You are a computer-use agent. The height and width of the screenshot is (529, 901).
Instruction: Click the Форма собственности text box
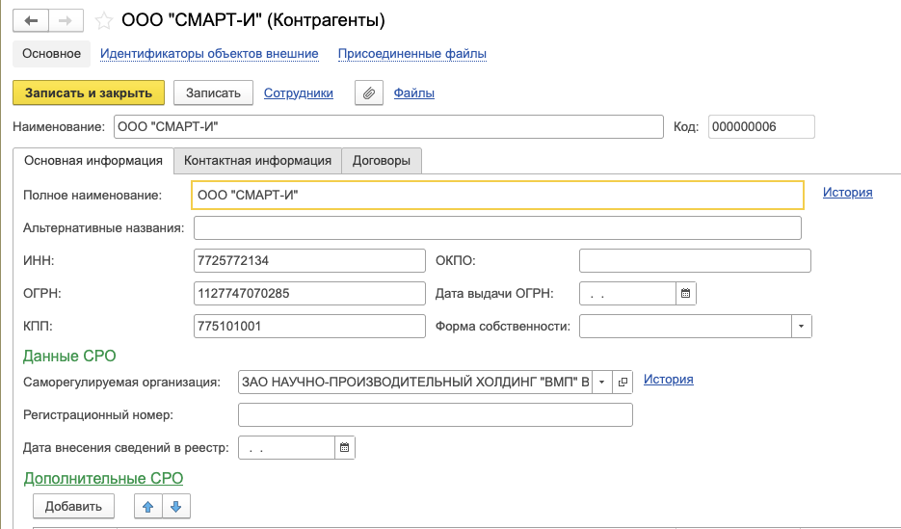point(685,327)
